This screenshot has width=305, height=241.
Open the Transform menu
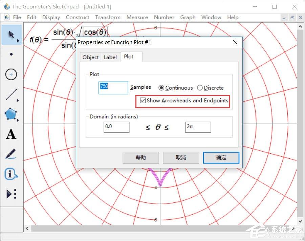pos(108,17)
